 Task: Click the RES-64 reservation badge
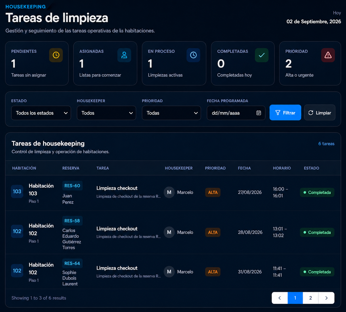(72, 263)
